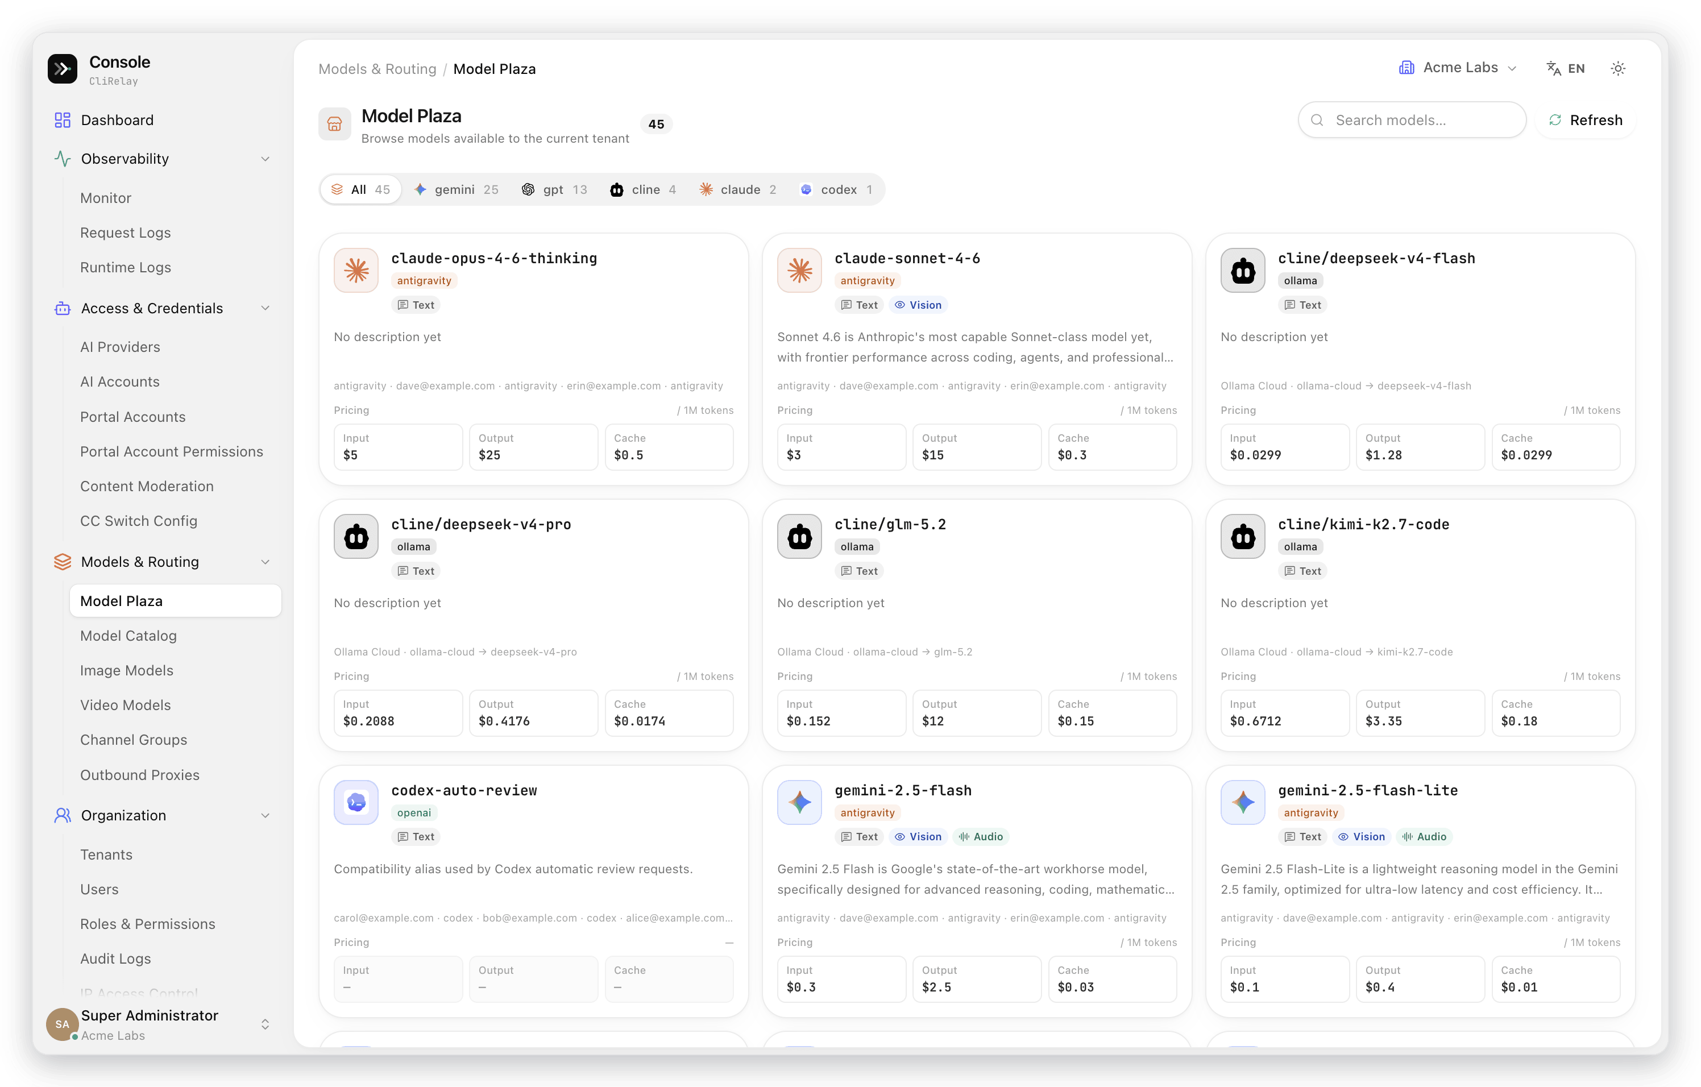Open the Acme Labs tenant dropdown
Viewport: 1701px width, 1087px height.
tap(1457, 68)
